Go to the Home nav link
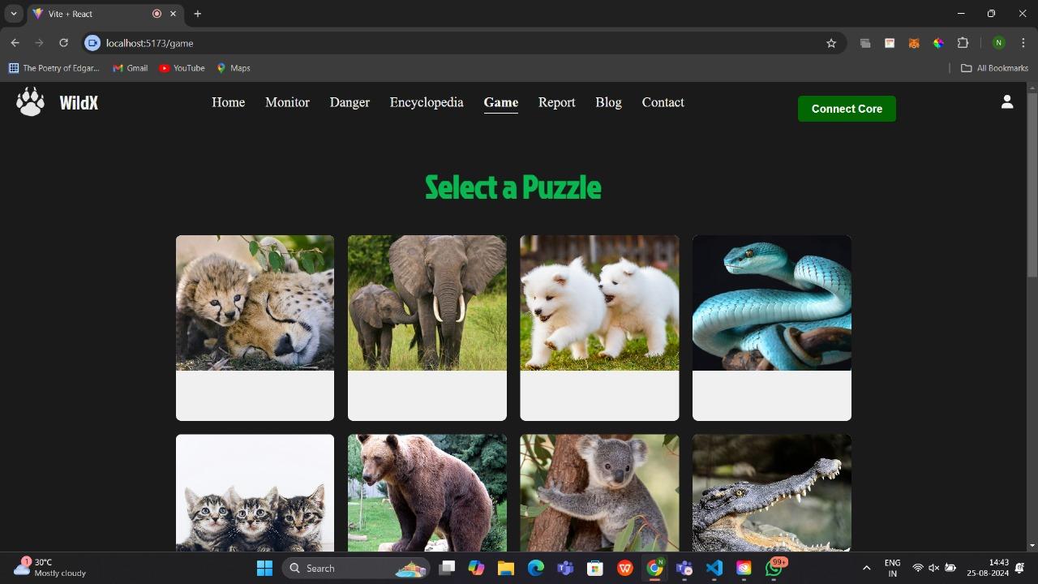The image size is (1038, 584). click(x=228, y=102)
